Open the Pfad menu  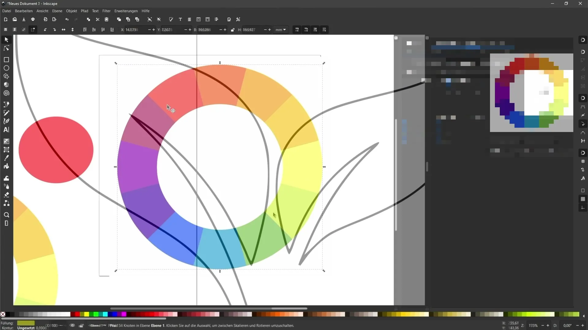[85, 11]
